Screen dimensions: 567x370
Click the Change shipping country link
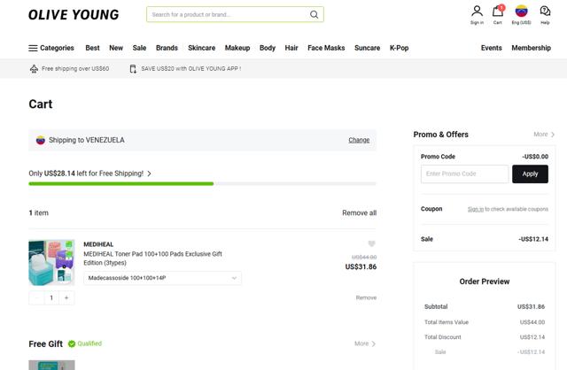(x=359, y=140)
